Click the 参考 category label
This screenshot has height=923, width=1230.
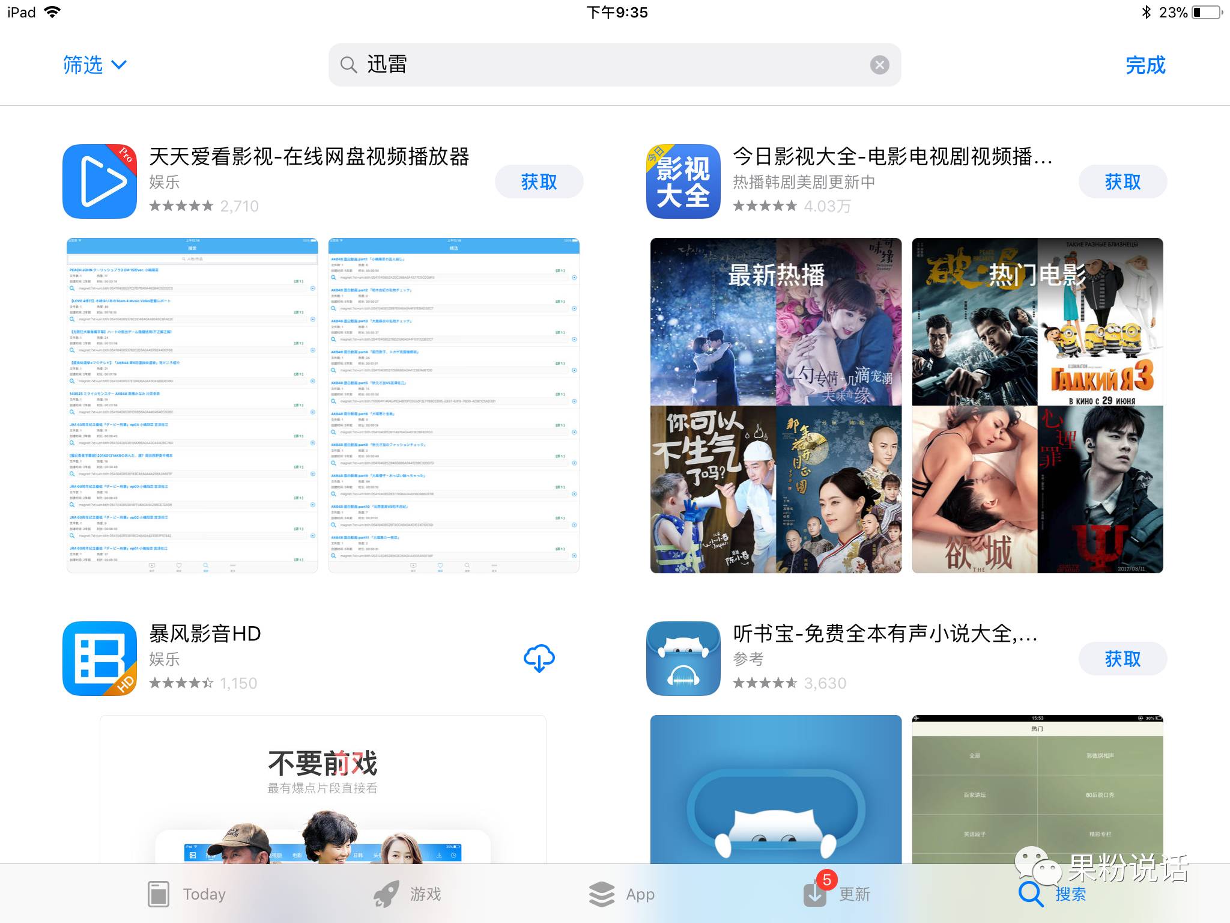[748, 659]
